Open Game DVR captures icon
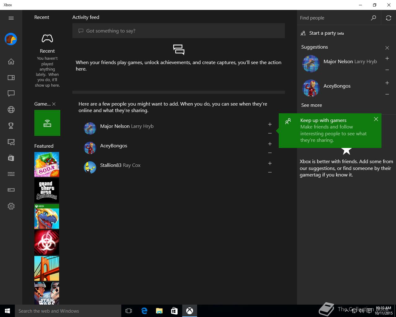Viewport: 396px width, 317px height. (11, 142)
